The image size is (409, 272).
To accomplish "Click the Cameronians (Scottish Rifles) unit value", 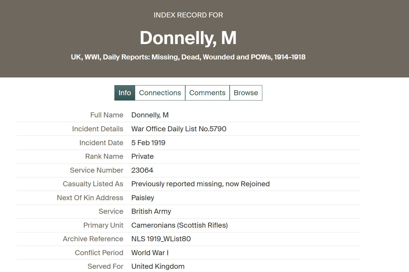I will [x=180, y=225].
